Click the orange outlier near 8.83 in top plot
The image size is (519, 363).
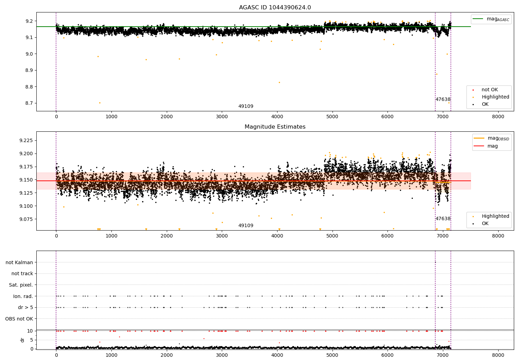click(x=279, y=82)
